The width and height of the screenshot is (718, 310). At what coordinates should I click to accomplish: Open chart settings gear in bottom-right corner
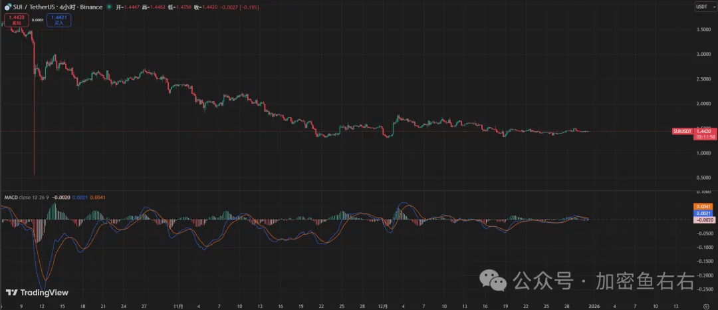(x=705, y=305)
